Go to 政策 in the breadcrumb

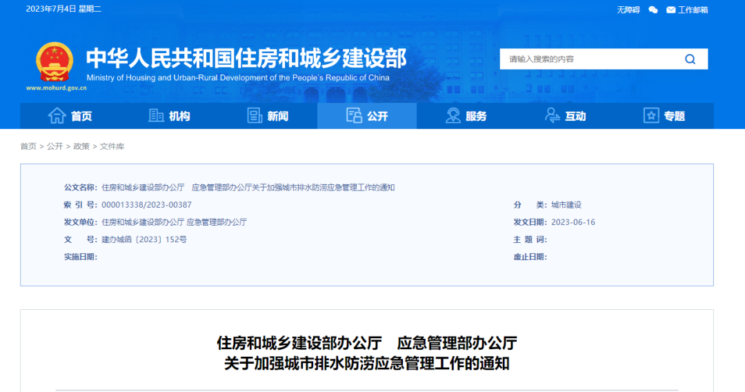[81, 146]
